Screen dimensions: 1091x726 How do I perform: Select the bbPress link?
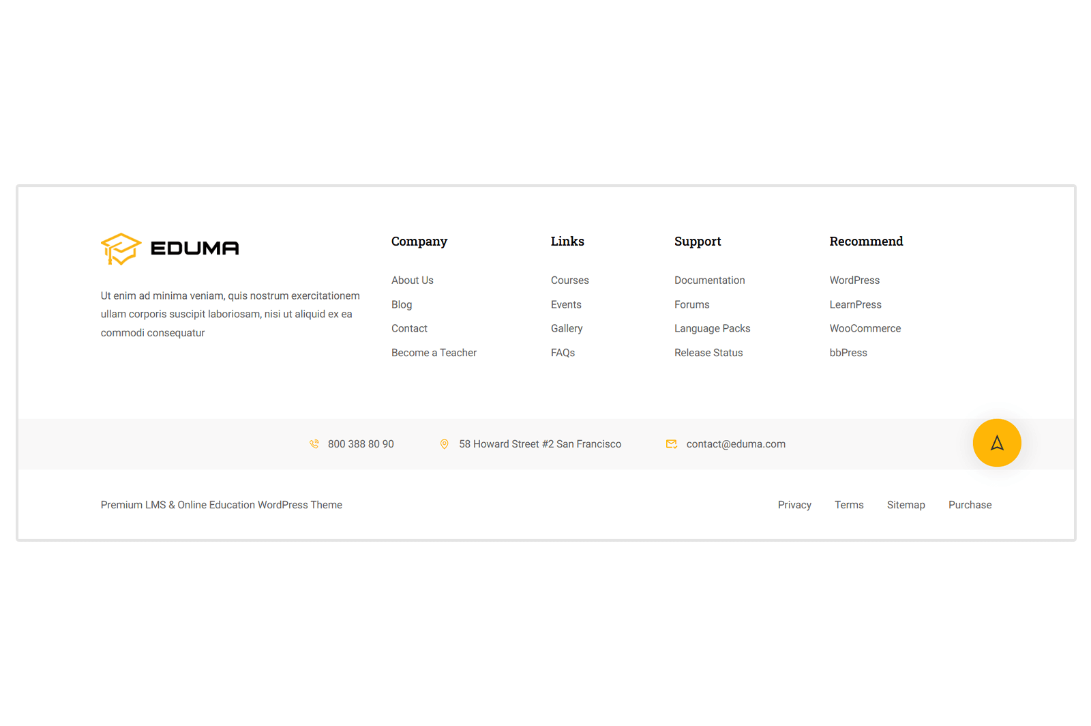[x=848, y=353]
